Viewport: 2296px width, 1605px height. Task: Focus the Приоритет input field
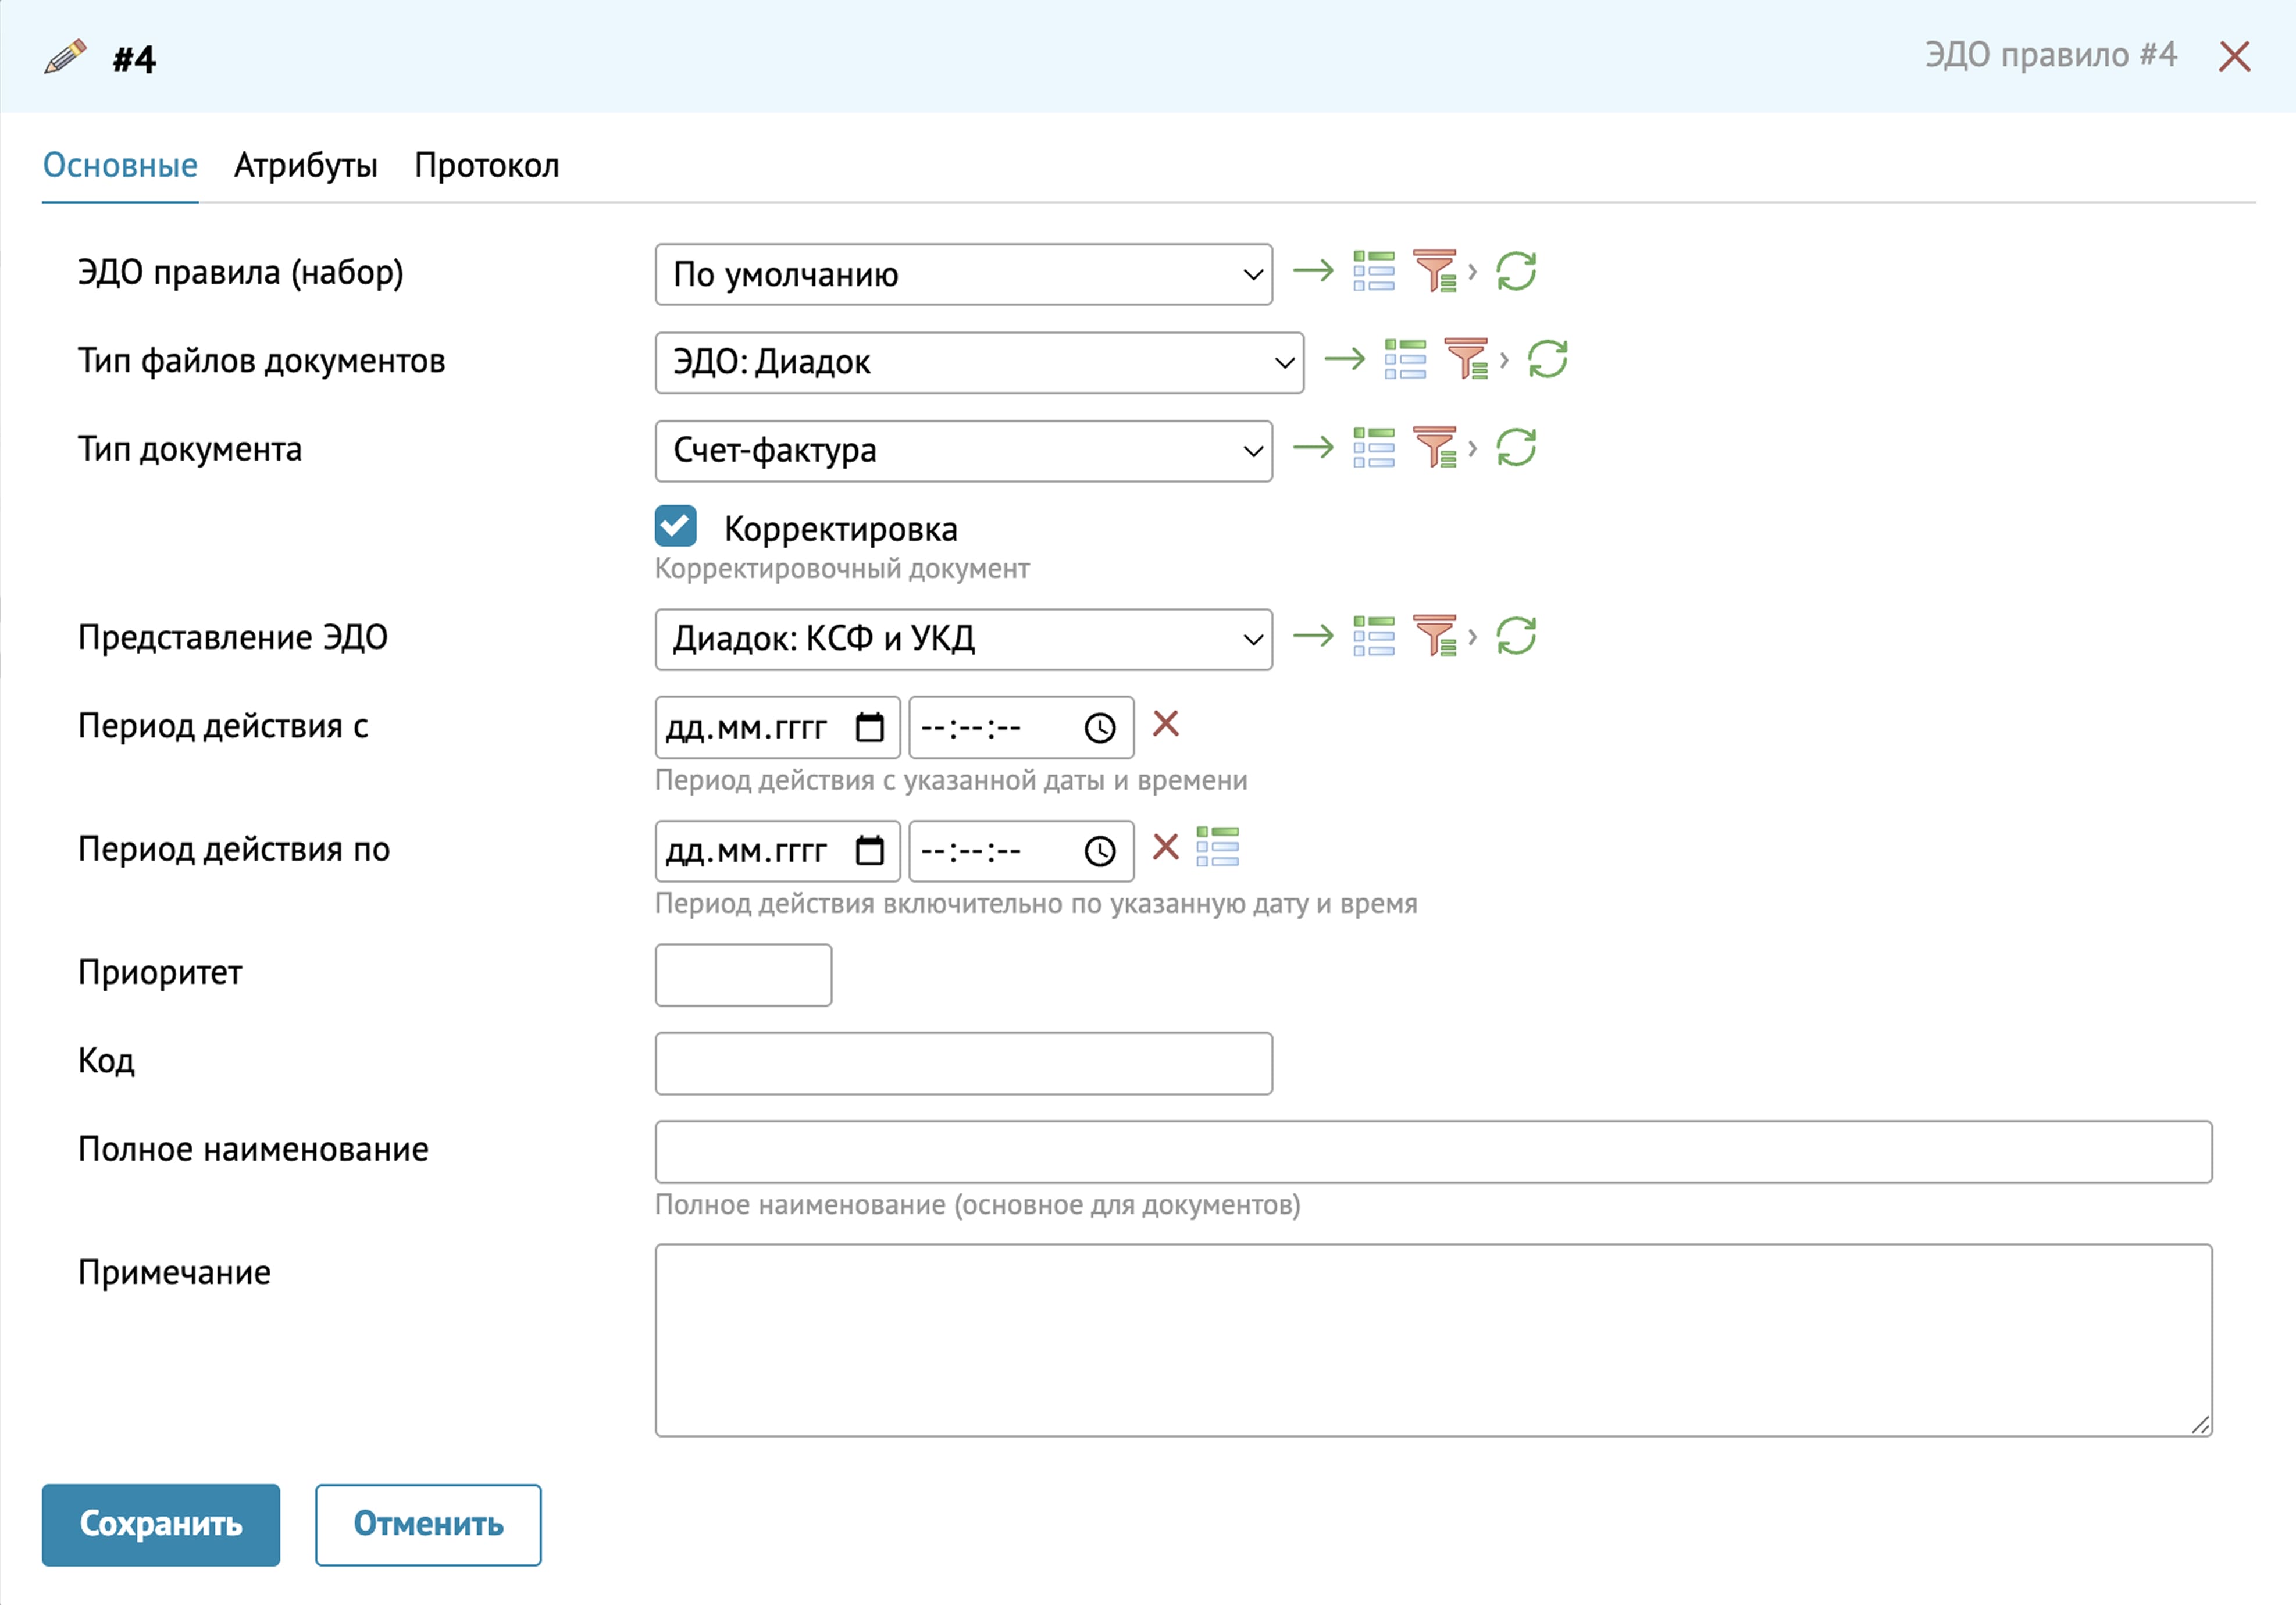tap(743, 975)
